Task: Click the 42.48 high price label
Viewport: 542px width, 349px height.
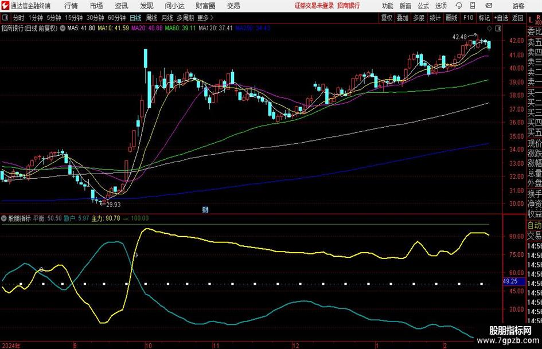Action: (459, 37)
